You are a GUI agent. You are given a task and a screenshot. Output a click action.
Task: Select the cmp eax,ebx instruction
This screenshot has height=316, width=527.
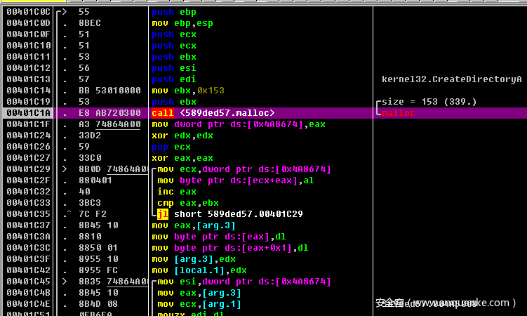(x=175, y=203)
